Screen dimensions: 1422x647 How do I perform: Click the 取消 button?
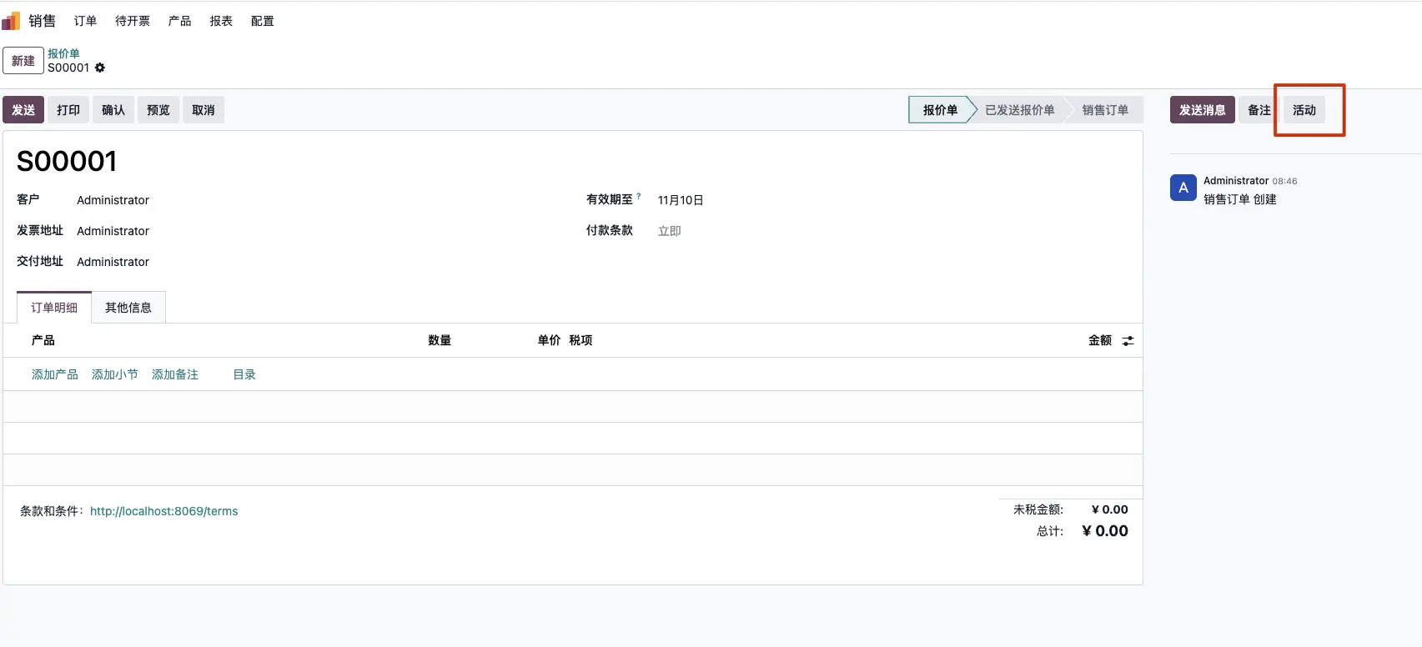click(204, 110)
